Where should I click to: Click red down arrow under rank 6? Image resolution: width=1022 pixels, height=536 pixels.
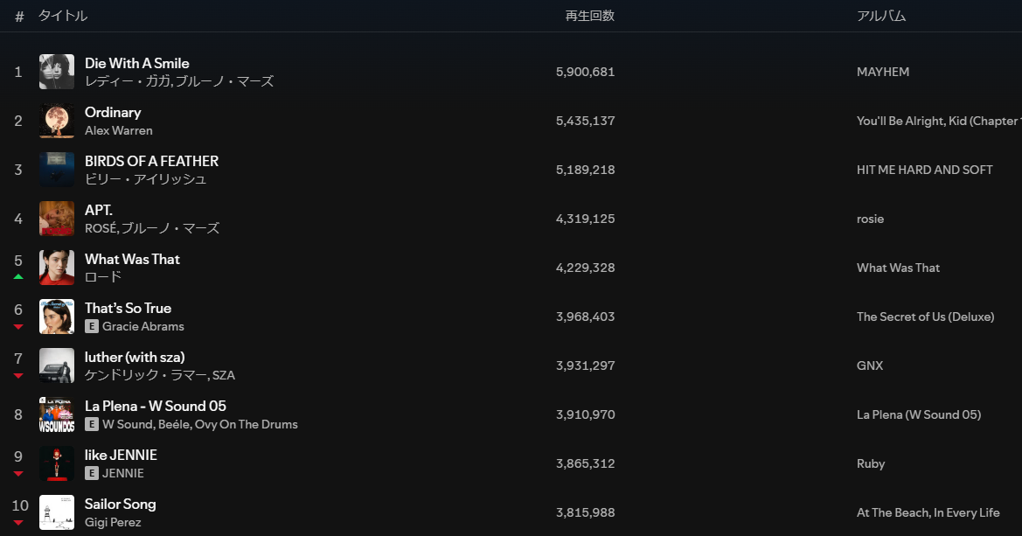(x=18, y=327)
